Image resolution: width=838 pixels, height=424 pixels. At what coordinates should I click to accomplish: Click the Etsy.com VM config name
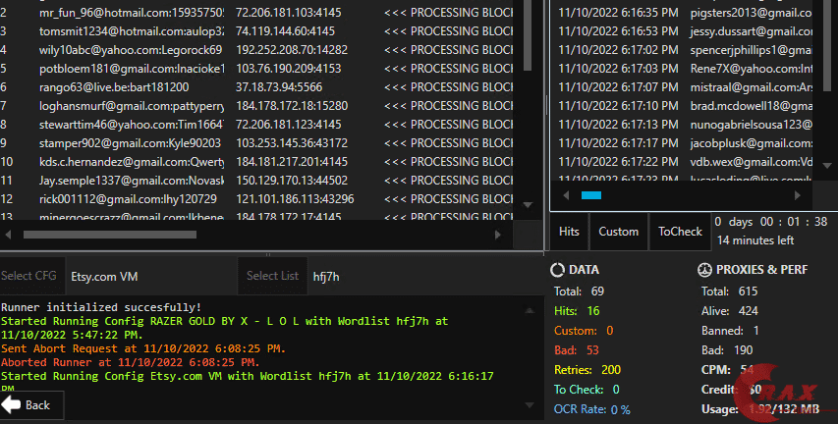click(x=101, y=277)
